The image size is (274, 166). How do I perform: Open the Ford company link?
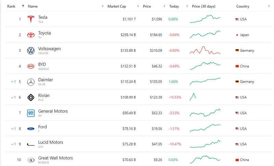click(42, 127)
